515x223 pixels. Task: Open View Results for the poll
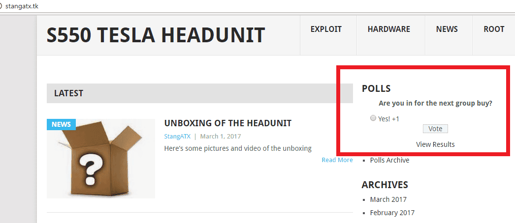tap(435, 144)
